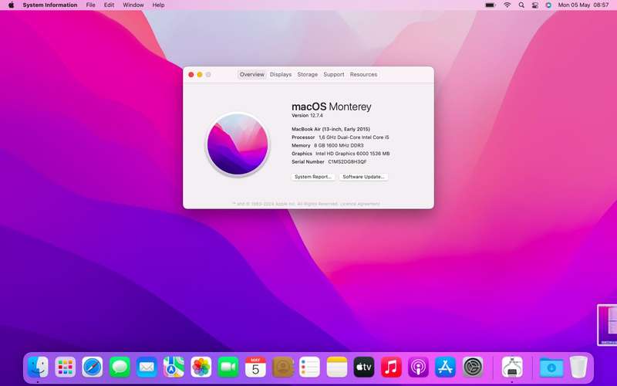Launch Safari from the dock
The height and width of the screenshot is (386, 617).
pos(93,367)
